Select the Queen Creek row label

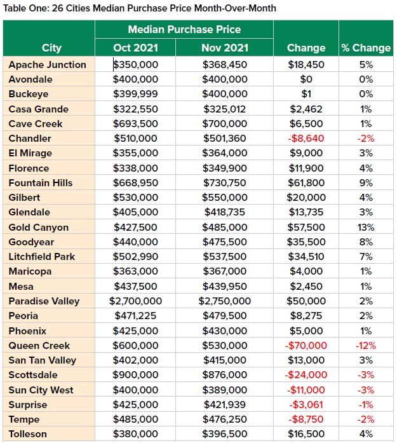39,346
